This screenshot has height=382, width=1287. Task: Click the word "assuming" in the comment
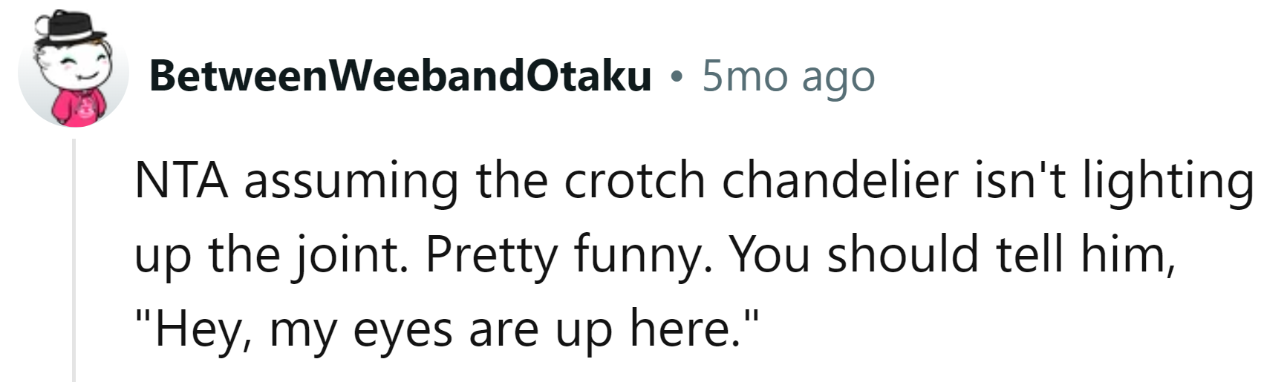tap(351, 181)
